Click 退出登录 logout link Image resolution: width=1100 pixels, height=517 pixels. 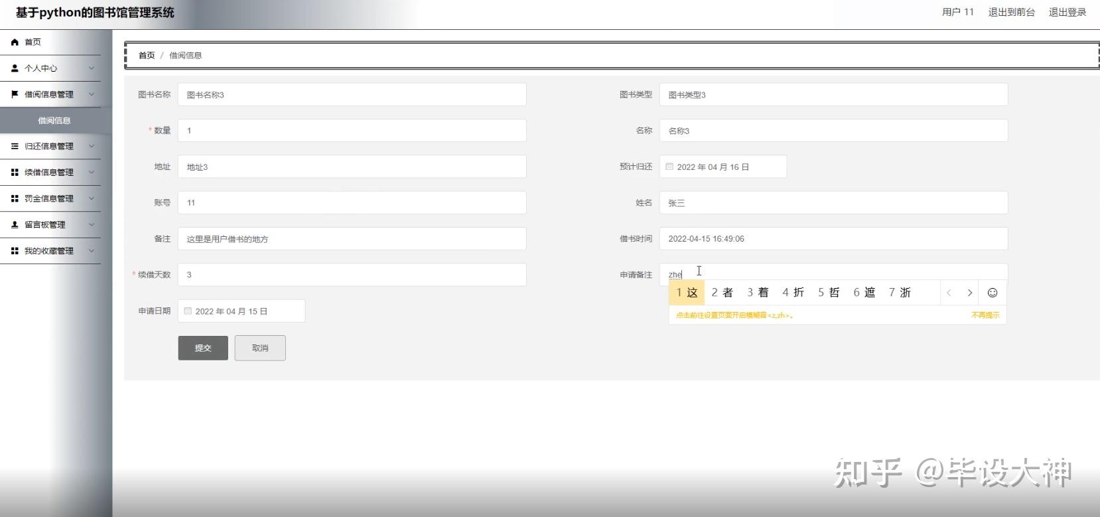(1067, 12)
